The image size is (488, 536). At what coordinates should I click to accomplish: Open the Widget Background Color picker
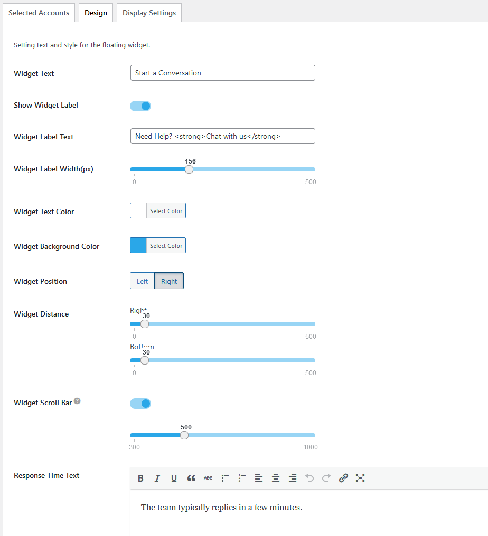(158, 245)
